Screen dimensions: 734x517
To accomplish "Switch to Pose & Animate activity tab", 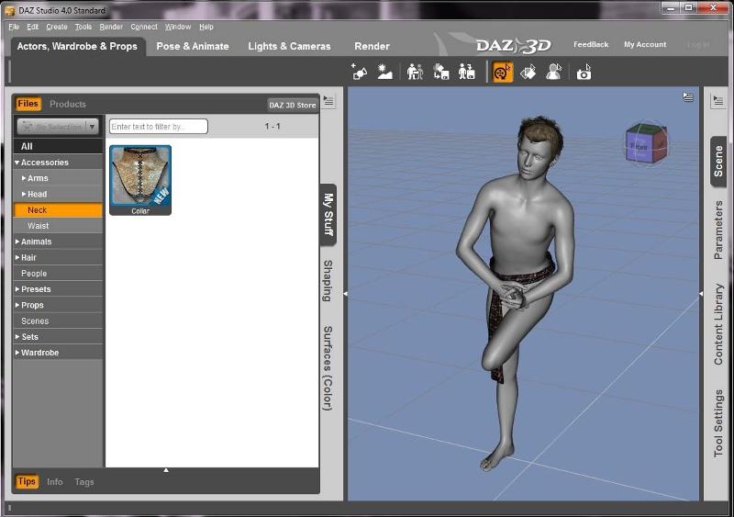I will (193, 47).
